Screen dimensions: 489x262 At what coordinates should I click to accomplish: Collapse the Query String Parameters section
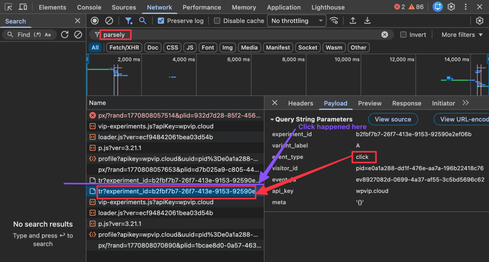click(x=273, y=119)
